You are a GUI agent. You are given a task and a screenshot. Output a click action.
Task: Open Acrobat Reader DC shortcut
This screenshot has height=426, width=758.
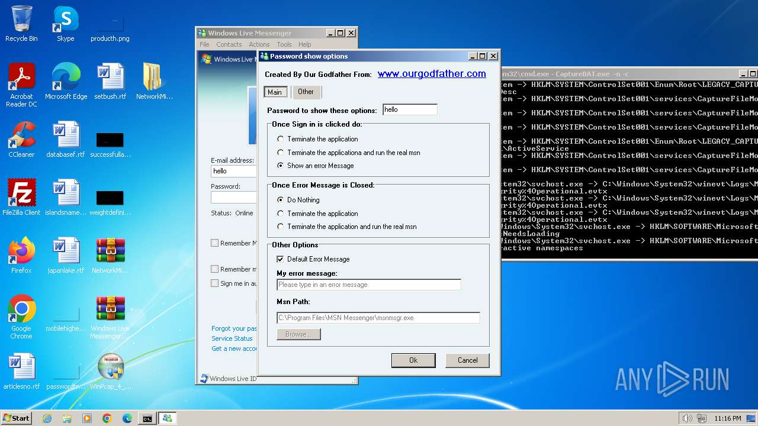21,85
